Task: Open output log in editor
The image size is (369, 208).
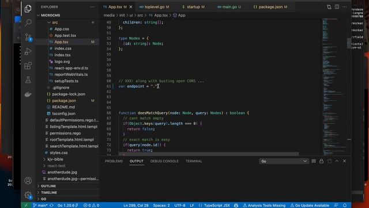Action: (329, 161)
